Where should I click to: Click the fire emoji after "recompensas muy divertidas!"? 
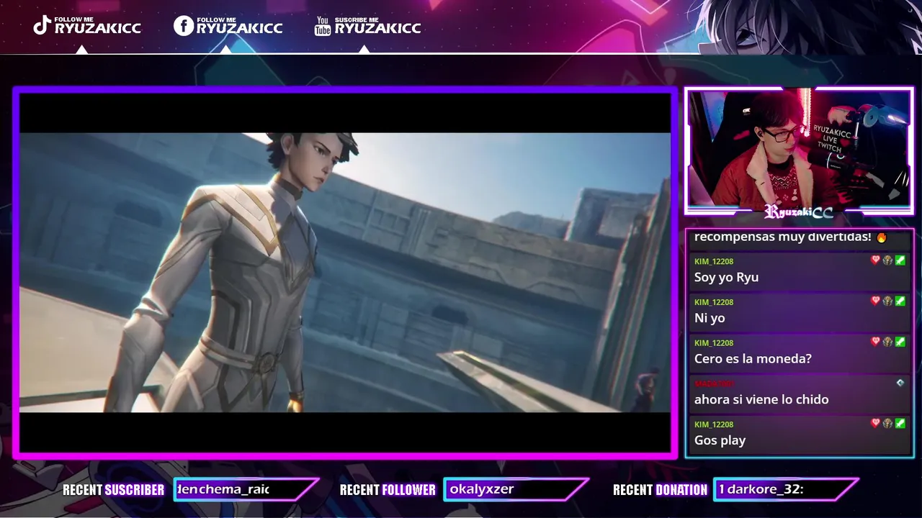click(882, 237)
